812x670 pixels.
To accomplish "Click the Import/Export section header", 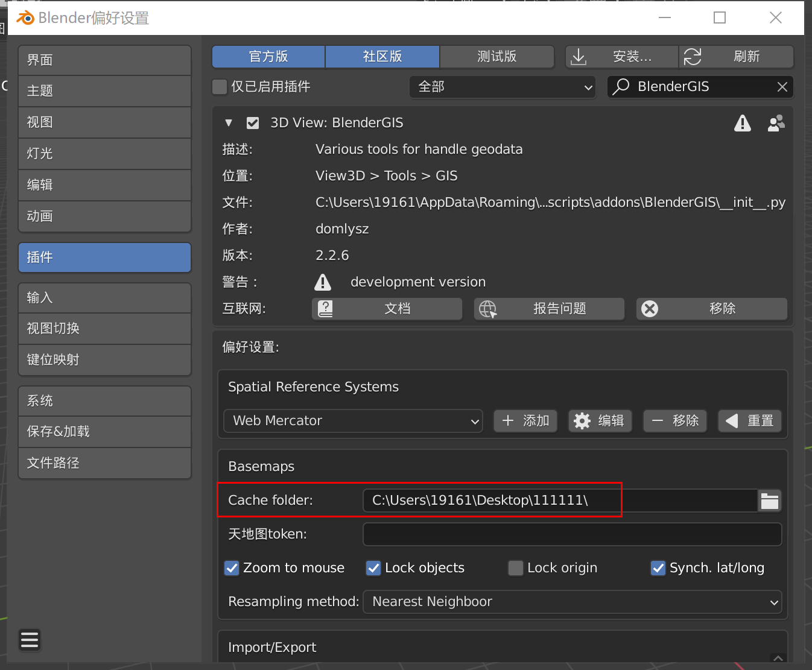I will tap(272, 648).
